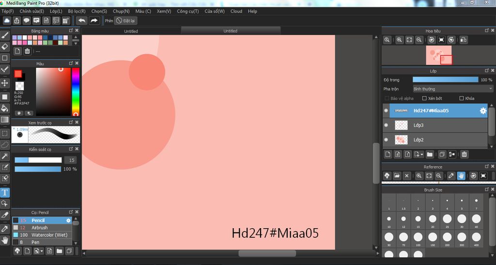Open the Pha trộn blend mode dropdown

(453, 89)
